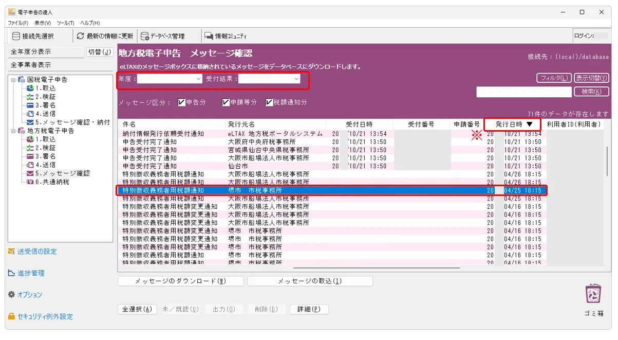The width and height of the screenshot is (618, 340).
Task: Open 情報コミュニティ chat icon
Action: 209,36
